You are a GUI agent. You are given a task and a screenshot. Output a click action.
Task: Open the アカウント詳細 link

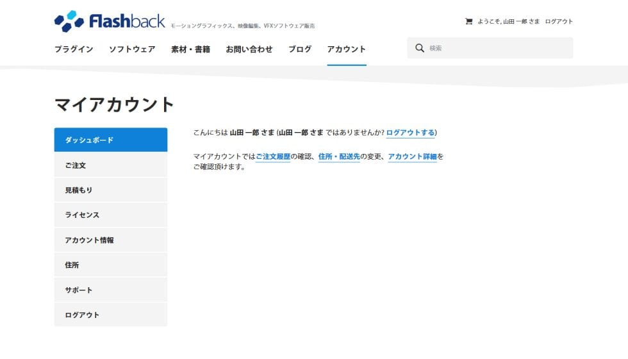(x=412, y=156)
